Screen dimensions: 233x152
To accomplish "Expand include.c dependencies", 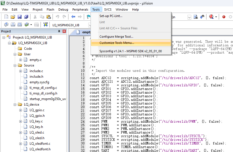I will point(20,71).
